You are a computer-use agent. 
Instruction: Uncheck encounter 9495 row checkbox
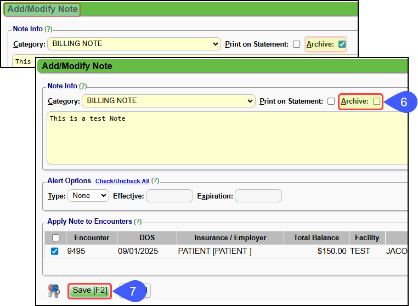click(x=55, y=251)
